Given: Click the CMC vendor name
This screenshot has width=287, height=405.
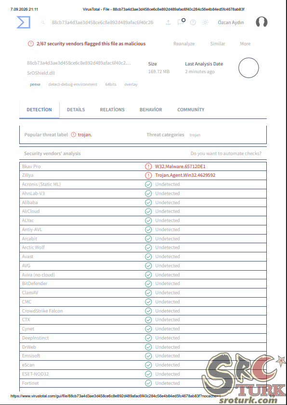Looking at the screenshot, I should click(26, 301).
